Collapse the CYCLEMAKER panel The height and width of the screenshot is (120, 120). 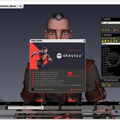(103, 80)
